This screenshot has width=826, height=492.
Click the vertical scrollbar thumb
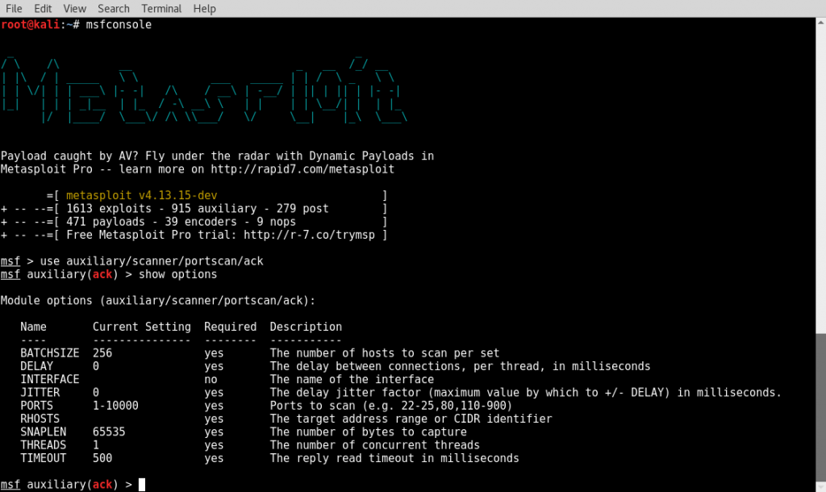click(x=820, y=406)
